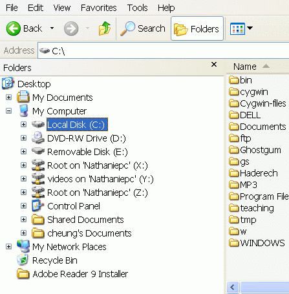Go up one folder level icon
The width and height of the screenshot is (289, 294).
click(x=105, y=28)
